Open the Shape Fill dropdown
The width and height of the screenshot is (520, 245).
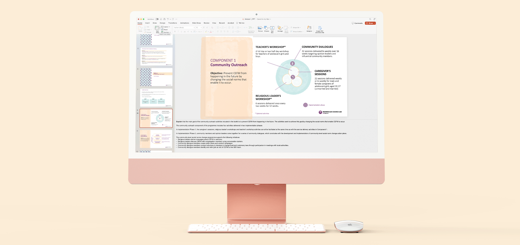(x=296, y=28)
